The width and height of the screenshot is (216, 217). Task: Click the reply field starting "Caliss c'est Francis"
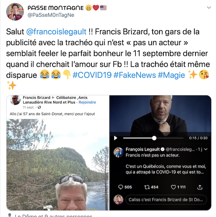[x=166, y=200]
